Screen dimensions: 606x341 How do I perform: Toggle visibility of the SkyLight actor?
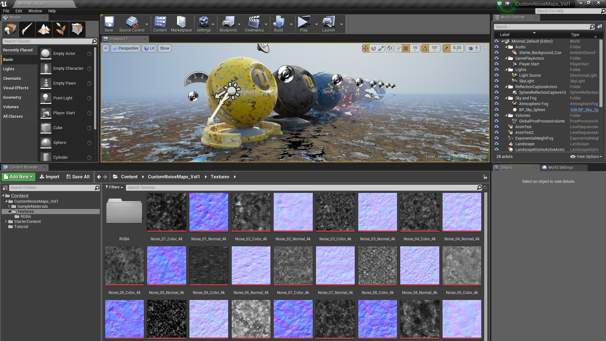(496, 81)
